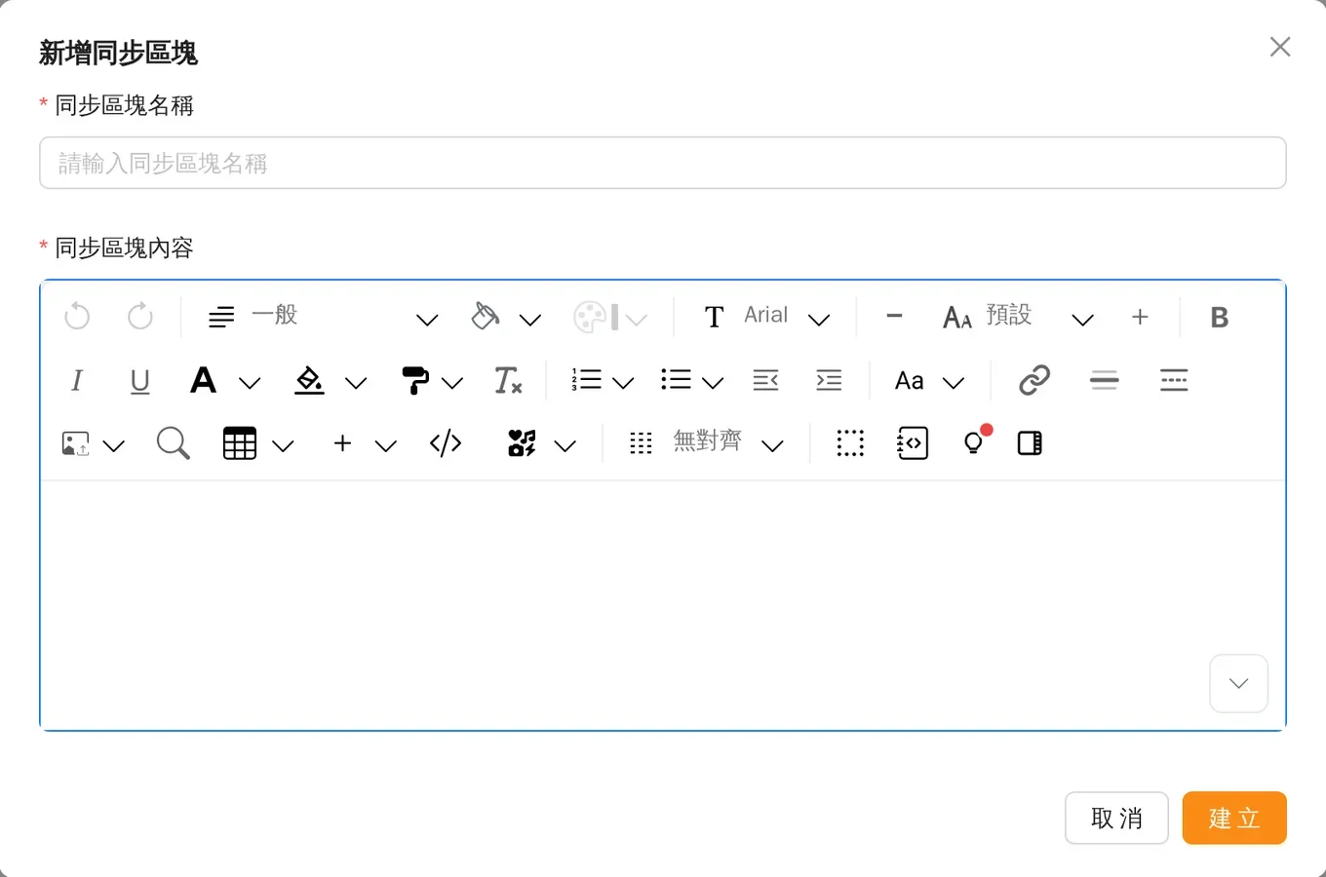Click the lightbulb icon with red dot
Screen dimensions: 1326x877
(976, 441)
